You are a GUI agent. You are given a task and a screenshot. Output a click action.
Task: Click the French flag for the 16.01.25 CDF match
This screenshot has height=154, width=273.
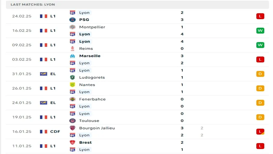[43, 131]
